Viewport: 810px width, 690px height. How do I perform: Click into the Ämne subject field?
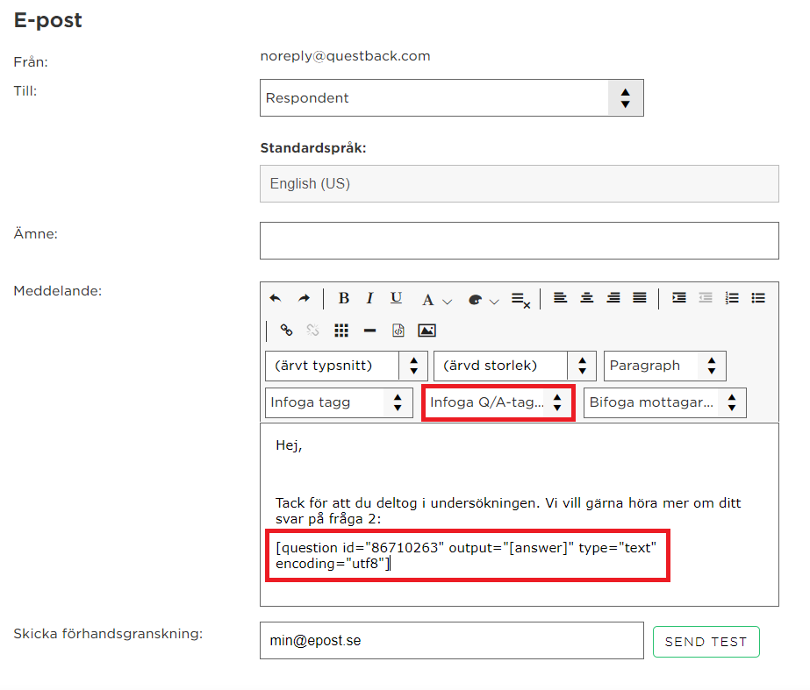click(520, 240)
